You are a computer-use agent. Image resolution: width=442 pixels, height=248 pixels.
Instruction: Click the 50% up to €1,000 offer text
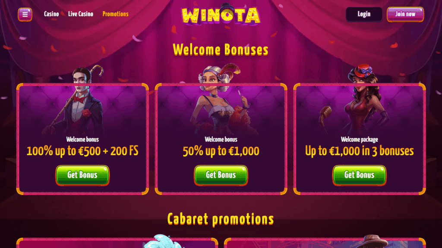click(x=221, y=151)
